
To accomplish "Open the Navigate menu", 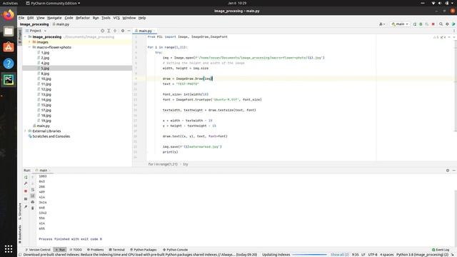I will (54, 18).
